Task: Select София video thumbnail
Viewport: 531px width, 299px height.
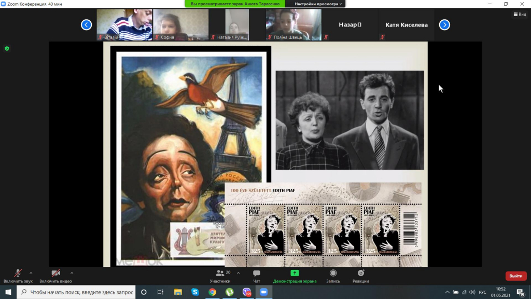Action: point(181,25)
